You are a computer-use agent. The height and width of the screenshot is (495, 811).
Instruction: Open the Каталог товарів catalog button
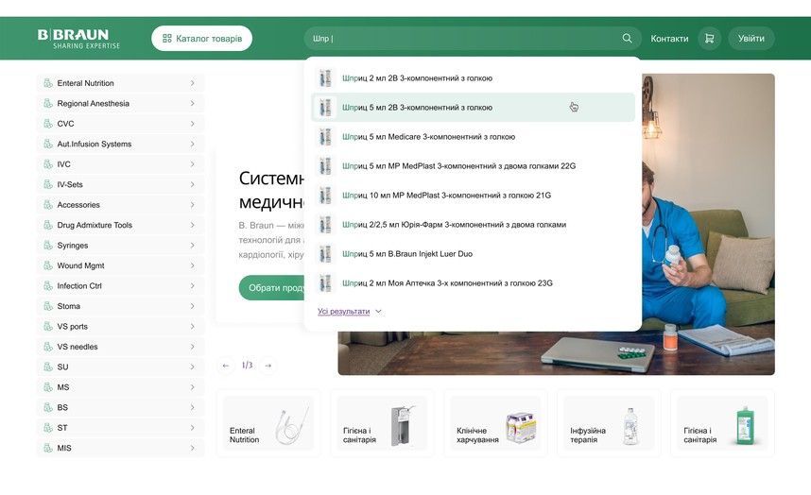(x=201, y=38)
